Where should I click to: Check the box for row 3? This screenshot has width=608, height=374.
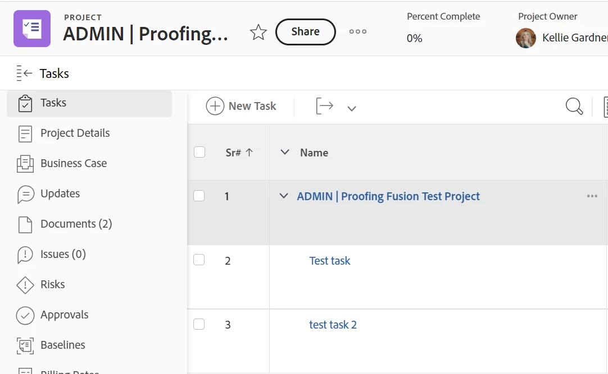[199, 324]
